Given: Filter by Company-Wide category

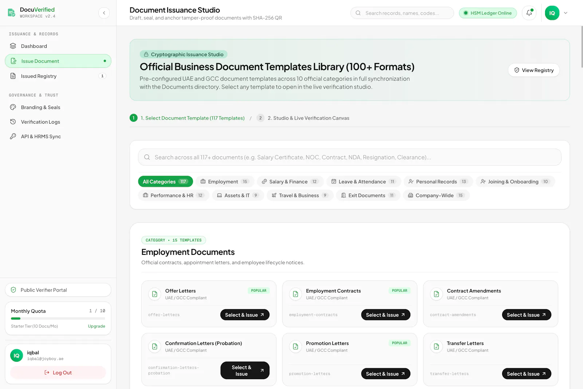Looking at the screenshot, I should coord(436,195).
